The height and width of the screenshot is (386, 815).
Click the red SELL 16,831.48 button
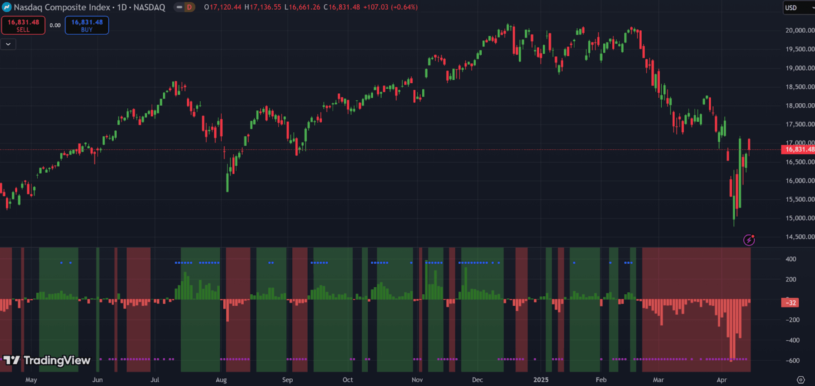point(23,25)
